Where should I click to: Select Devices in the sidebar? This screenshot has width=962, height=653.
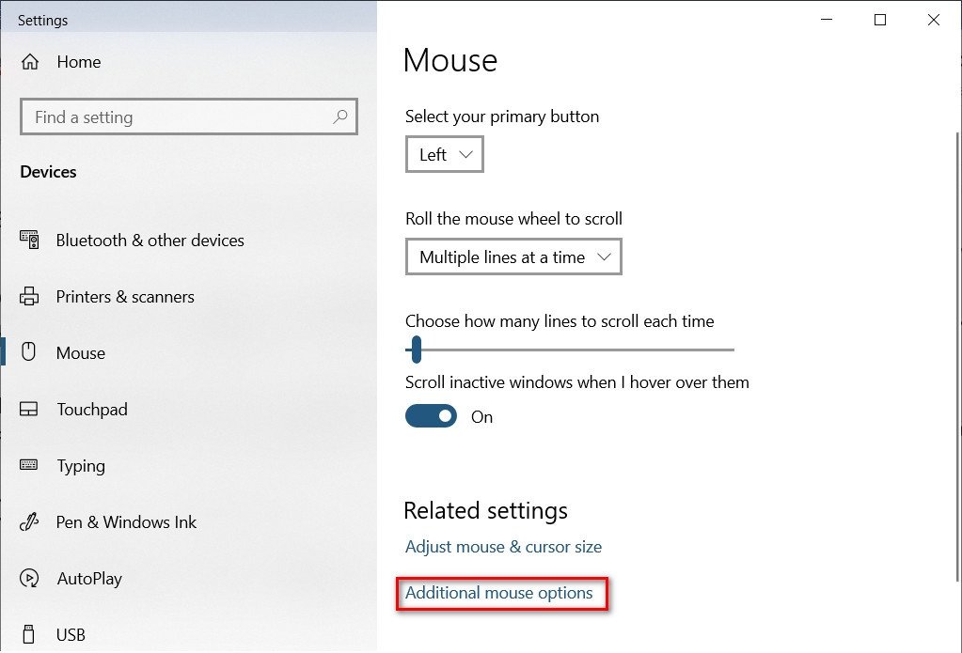pyautogui.click(x=48, y=171)
